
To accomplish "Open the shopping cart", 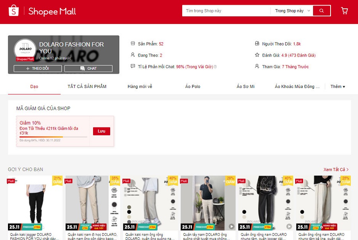I will (344, 11).
